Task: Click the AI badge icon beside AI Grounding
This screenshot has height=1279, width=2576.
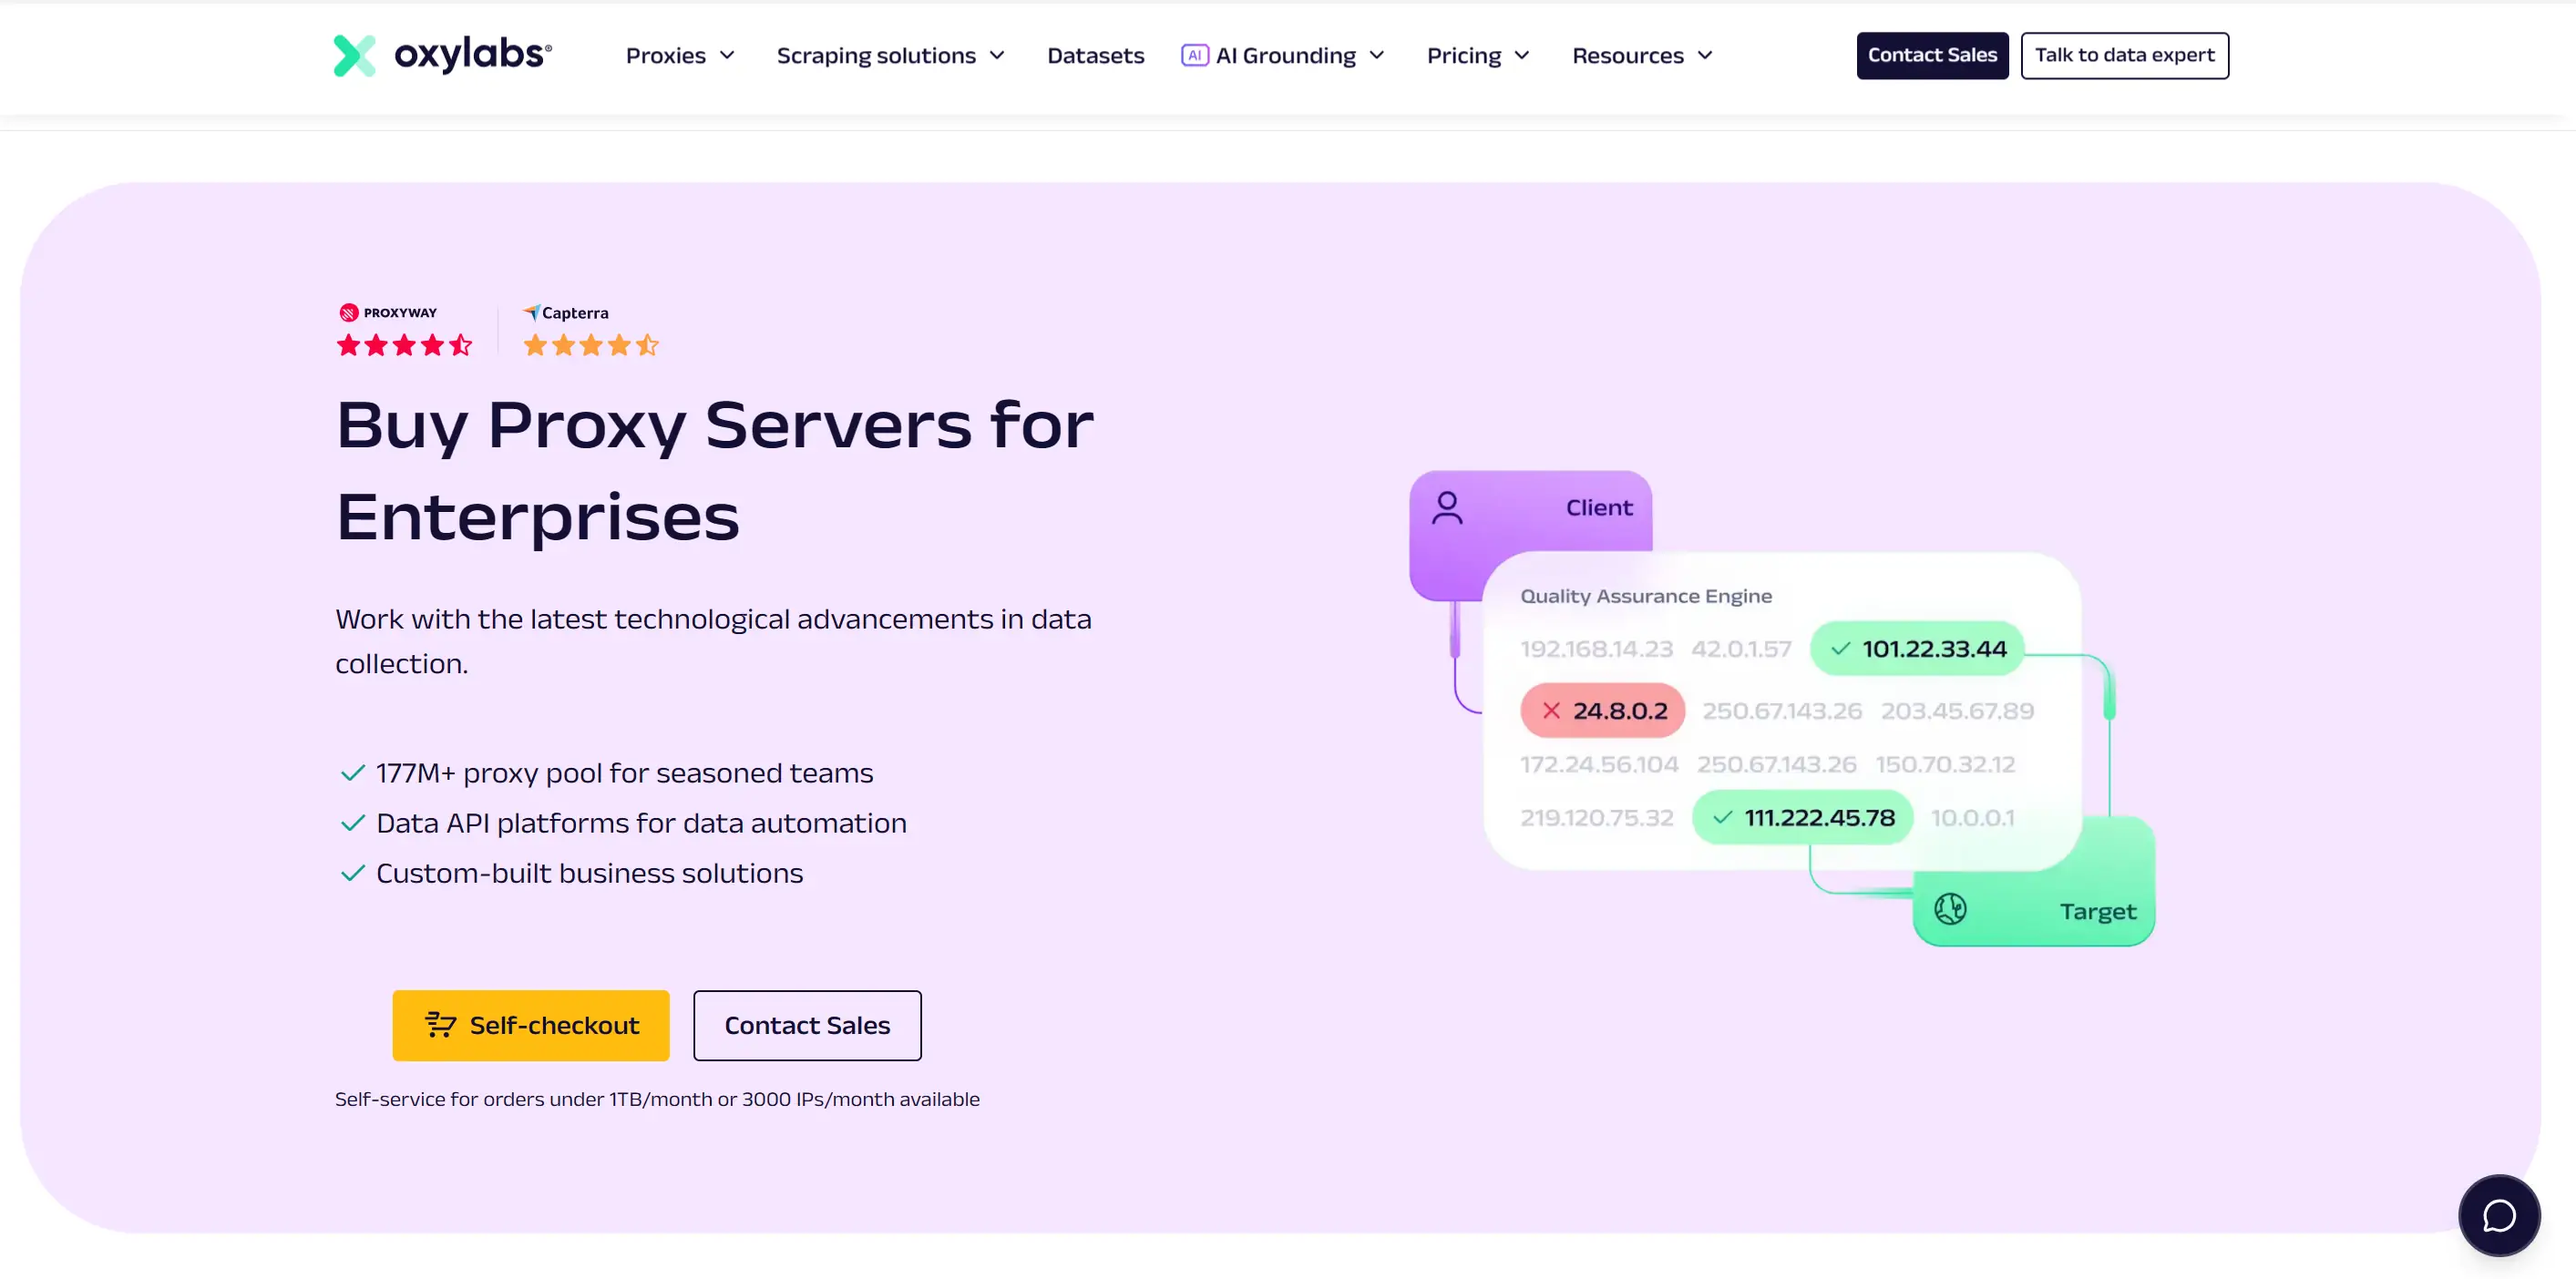Action: pos(1194,55)
